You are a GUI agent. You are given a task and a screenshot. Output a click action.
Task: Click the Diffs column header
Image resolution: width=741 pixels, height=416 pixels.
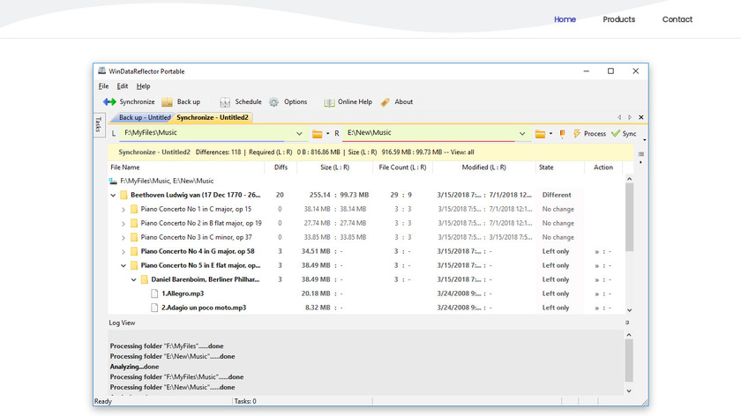281,167
